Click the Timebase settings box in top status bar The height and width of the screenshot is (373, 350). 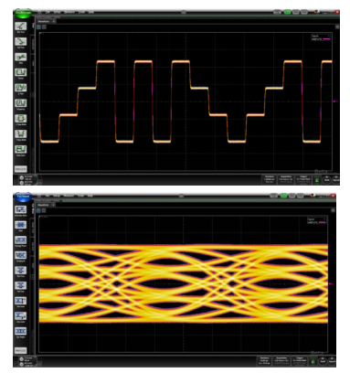[x=270, y=179]
